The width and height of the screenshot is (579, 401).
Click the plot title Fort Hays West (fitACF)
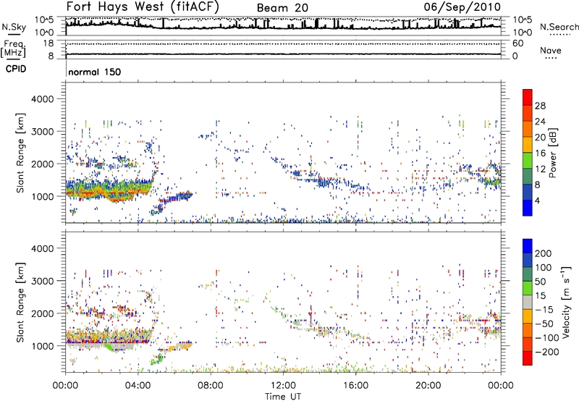[x=143, y=7]
